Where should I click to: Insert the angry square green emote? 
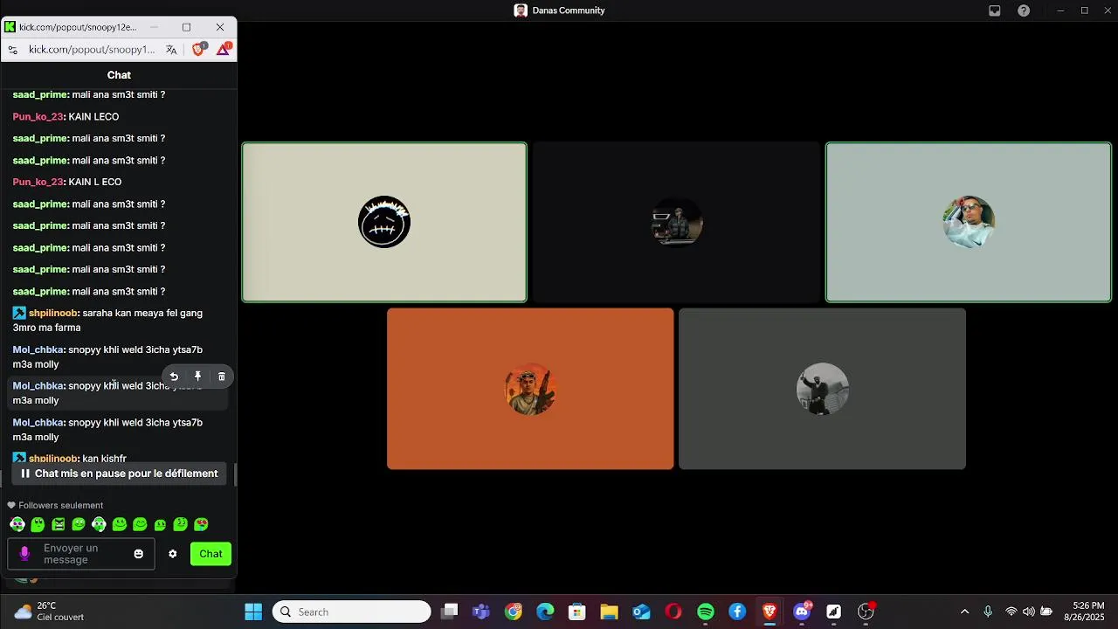click(58, 524)
